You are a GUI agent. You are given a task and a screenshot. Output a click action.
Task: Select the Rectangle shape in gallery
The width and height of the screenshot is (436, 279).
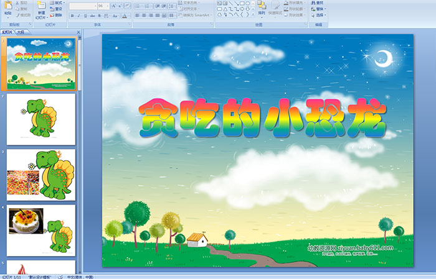pos(242,4)
